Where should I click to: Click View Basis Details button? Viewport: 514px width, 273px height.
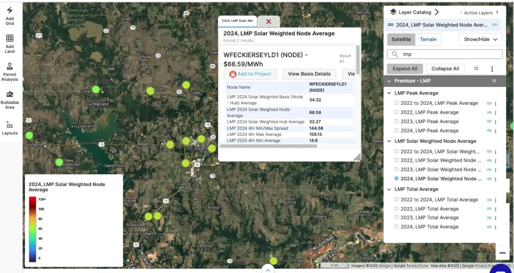(309, 74)
